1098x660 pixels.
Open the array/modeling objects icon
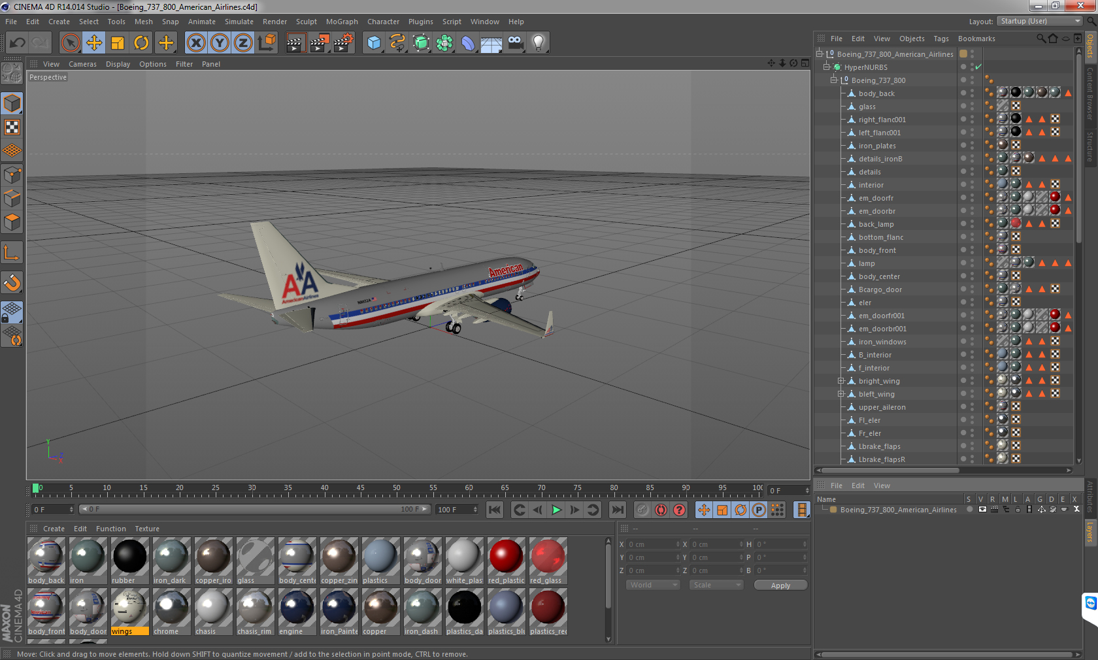pos(444,43)
